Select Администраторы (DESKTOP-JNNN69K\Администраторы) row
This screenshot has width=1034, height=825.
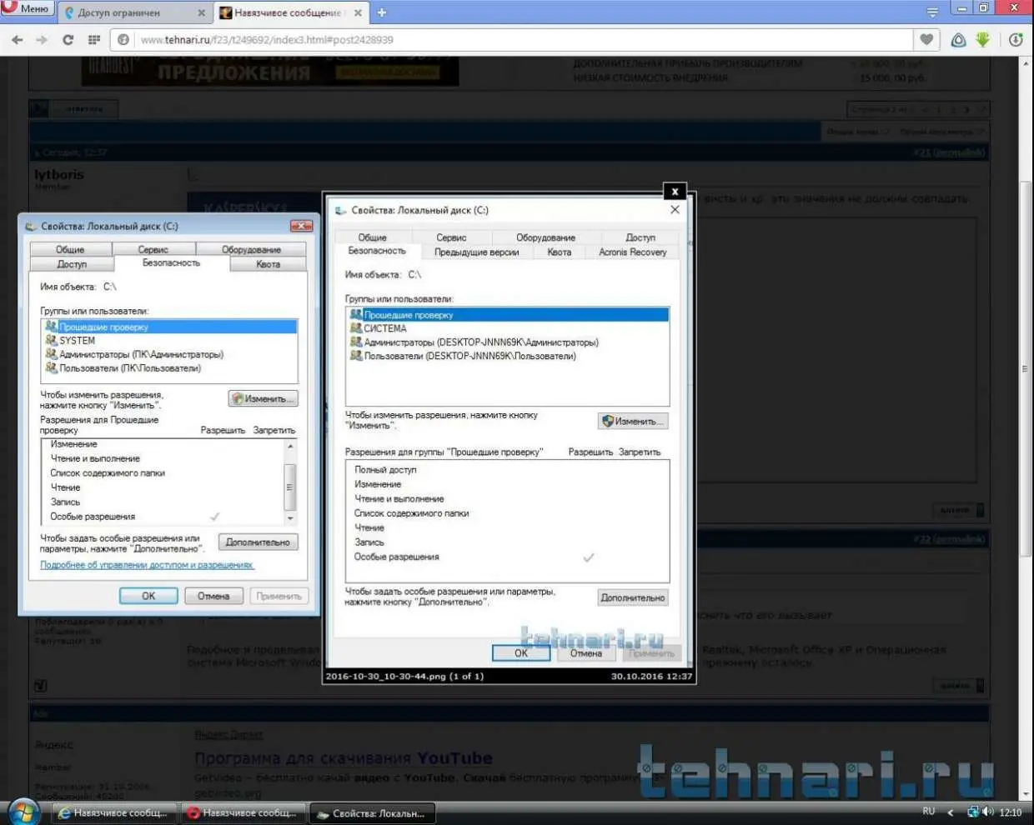(x=507, y=342)
